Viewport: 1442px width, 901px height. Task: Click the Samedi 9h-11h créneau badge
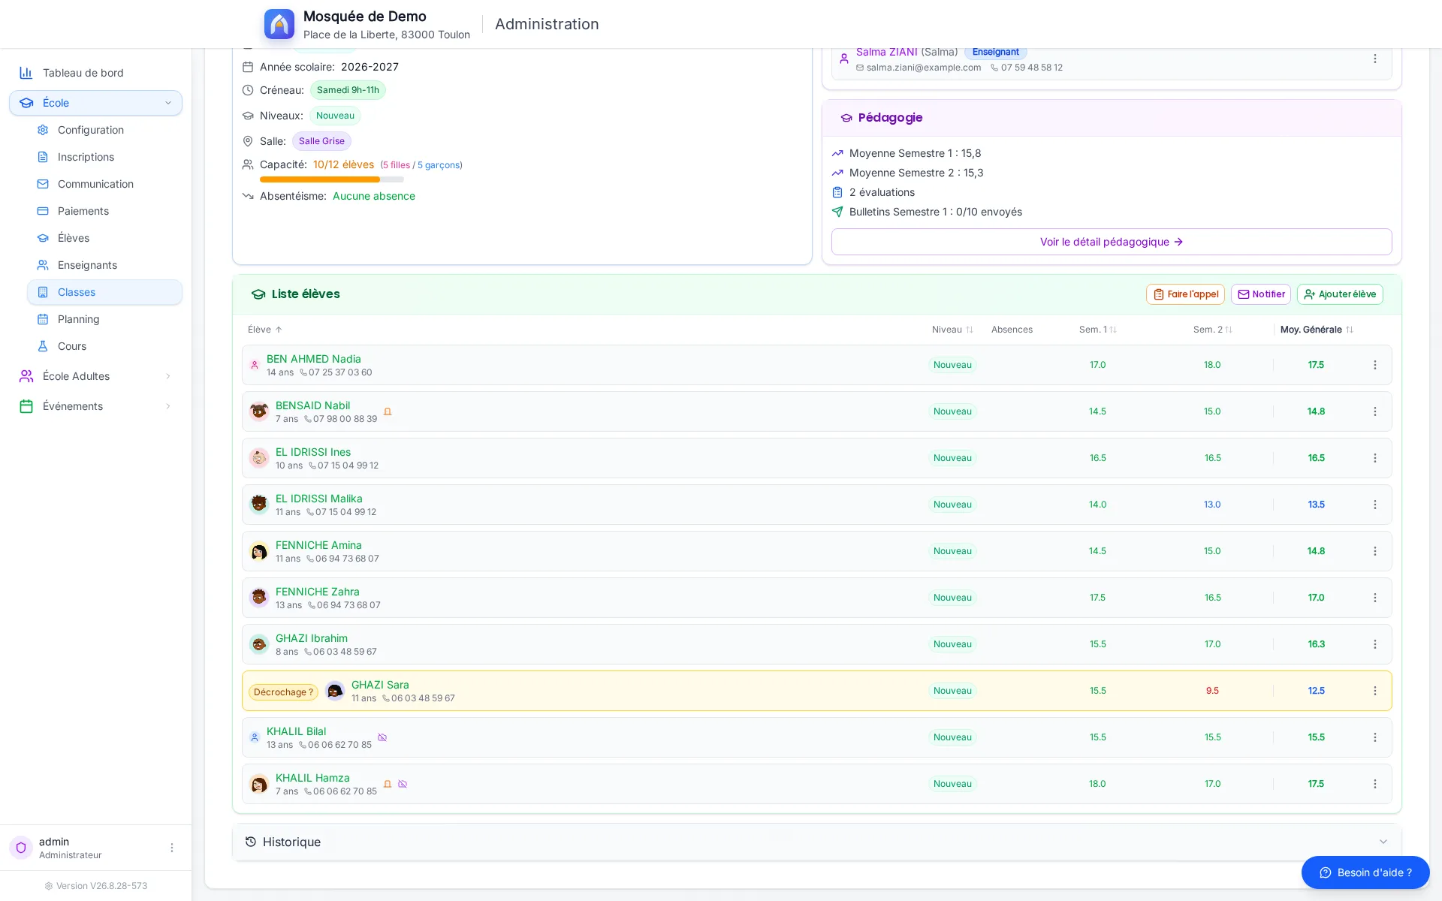(348, 90)
